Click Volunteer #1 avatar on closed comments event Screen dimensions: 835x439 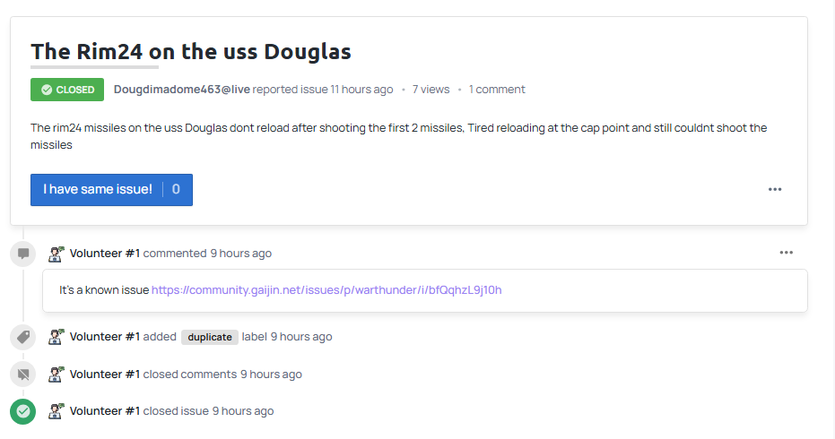[56, 374]
